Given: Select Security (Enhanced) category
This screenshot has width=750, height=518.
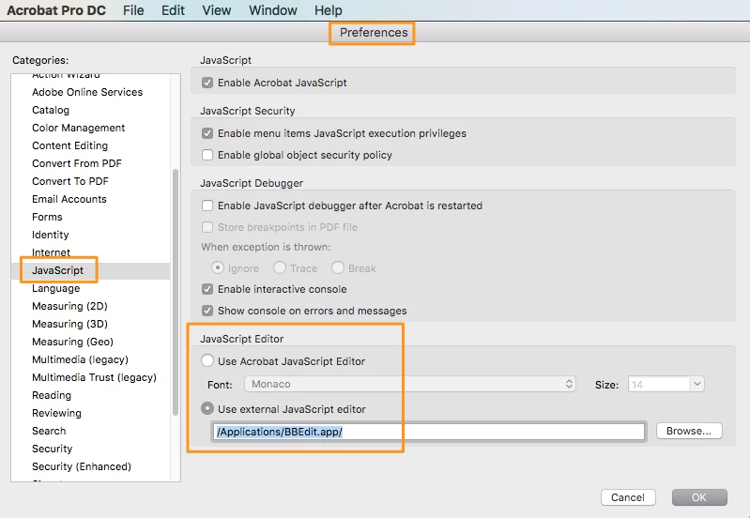Looking at the screenshot, I should click(82, 466).
